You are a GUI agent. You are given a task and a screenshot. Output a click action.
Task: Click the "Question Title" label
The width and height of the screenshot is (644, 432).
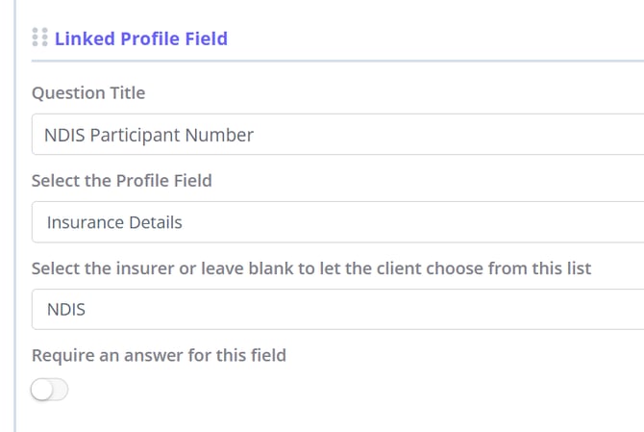click(x=88, y=93)
